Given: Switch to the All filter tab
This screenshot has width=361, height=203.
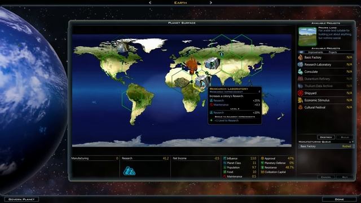Looking at the screenshot, I should pos(301,52).
